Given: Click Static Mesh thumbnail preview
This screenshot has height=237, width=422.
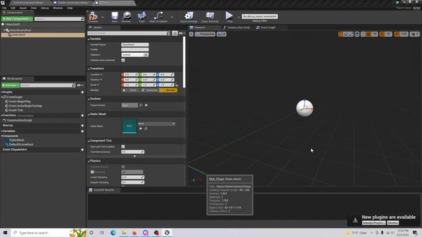Looking at the screenshot, I should pos(129,126).
